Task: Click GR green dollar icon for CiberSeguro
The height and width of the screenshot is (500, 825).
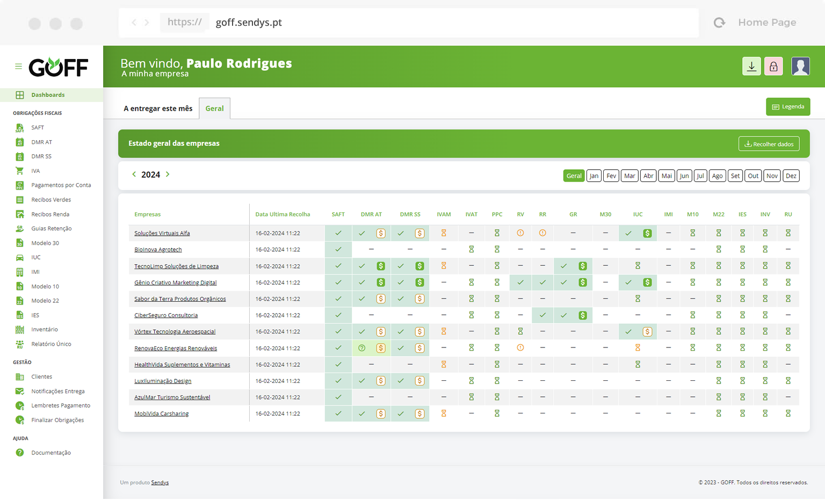Action: pyautogui.click(x=583, y=315)
